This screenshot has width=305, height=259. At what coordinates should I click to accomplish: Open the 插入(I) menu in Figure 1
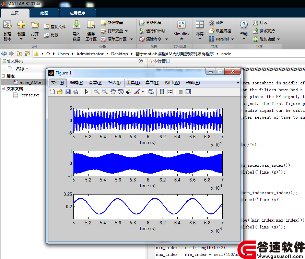point(114,83)
